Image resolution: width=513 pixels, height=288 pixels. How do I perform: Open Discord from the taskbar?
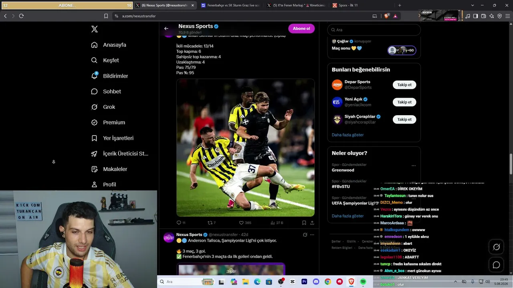point(316,282)
